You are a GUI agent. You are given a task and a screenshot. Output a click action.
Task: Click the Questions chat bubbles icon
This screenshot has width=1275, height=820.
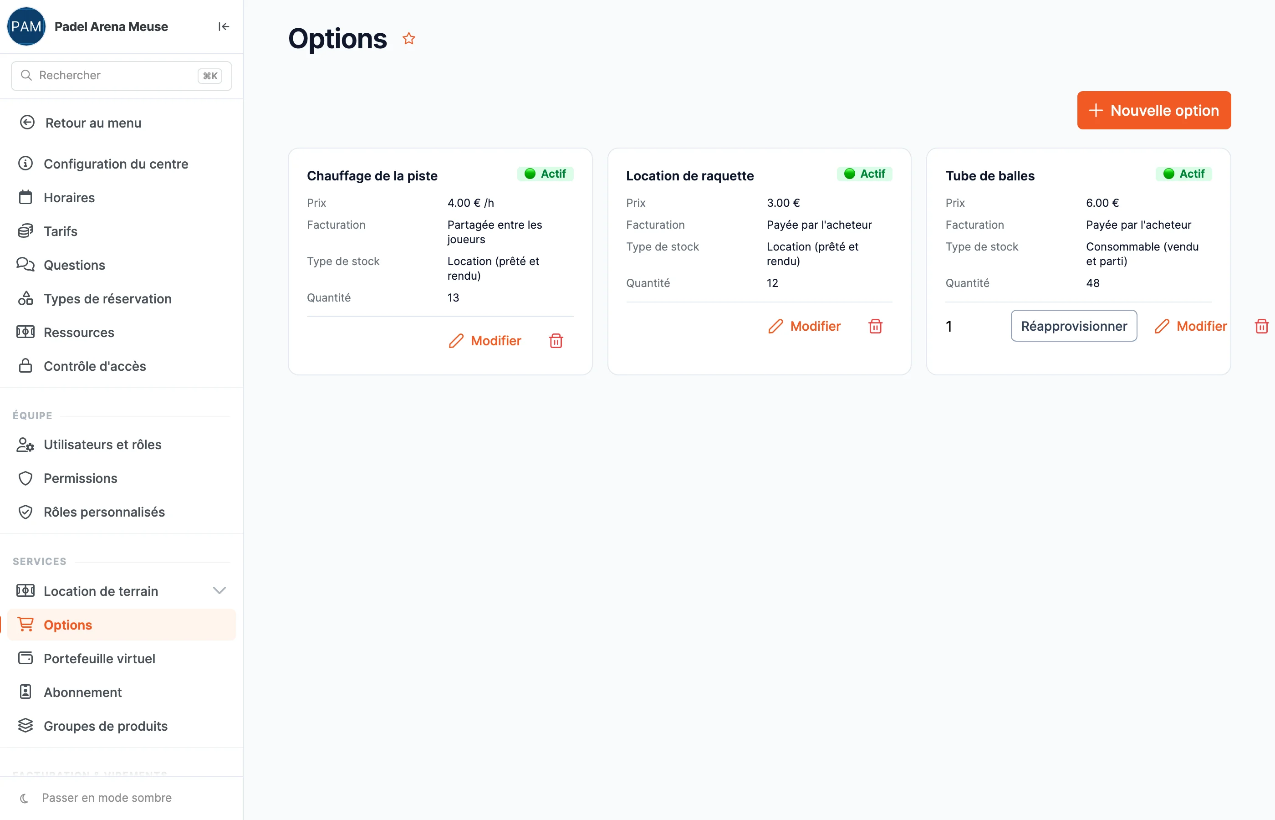point(25,265)
